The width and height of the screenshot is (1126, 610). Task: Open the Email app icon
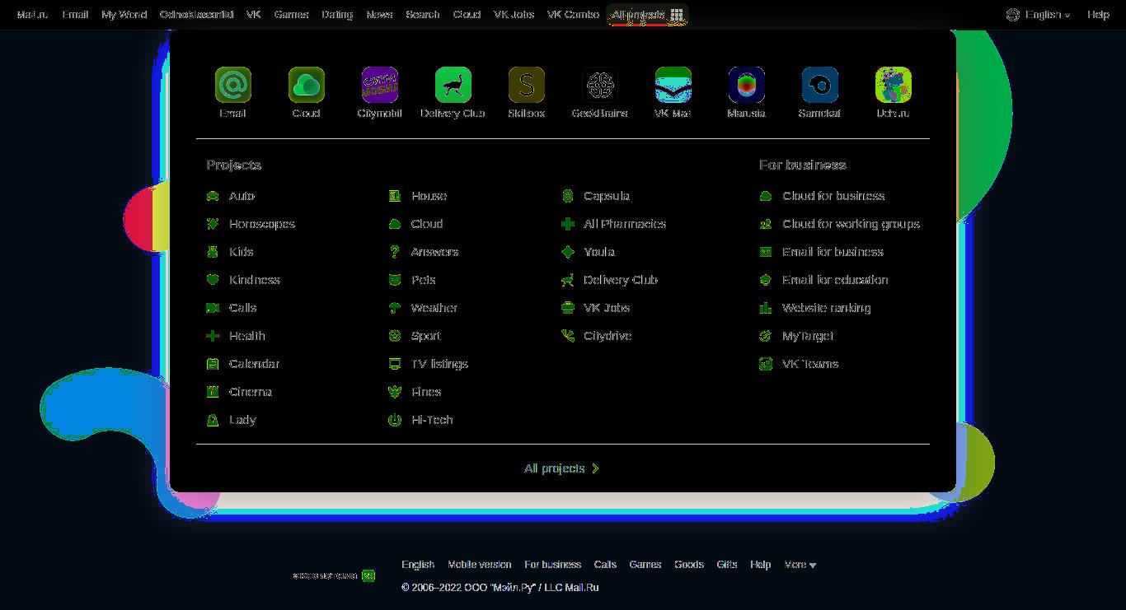[x=232, y=85]
